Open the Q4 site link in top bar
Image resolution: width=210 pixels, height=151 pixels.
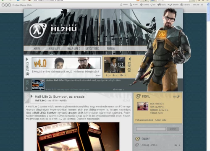coord(153,5)
